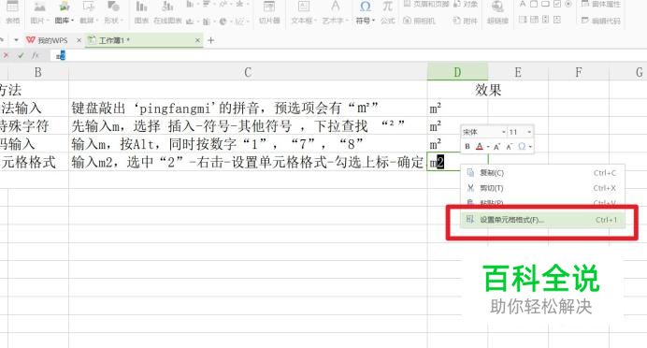Open 编辑代码 edit code
Screen dimensions: 647x348
point(601,21)
